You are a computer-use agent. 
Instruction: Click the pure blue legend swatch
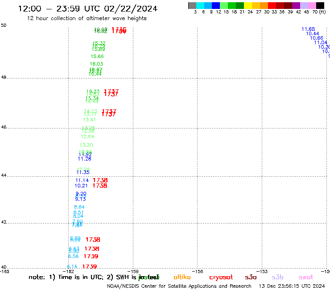pos(216,5)
